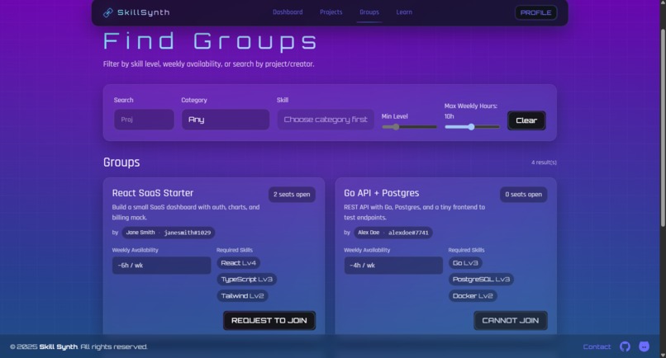Click the '4 result(s)' count text
Screen dimensions: 666x358
(544, 163)
